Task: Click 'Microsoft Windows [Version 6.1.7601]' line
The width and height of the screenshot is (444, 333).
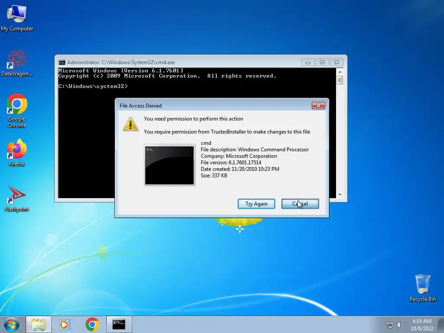Action: tap(121, 71)
